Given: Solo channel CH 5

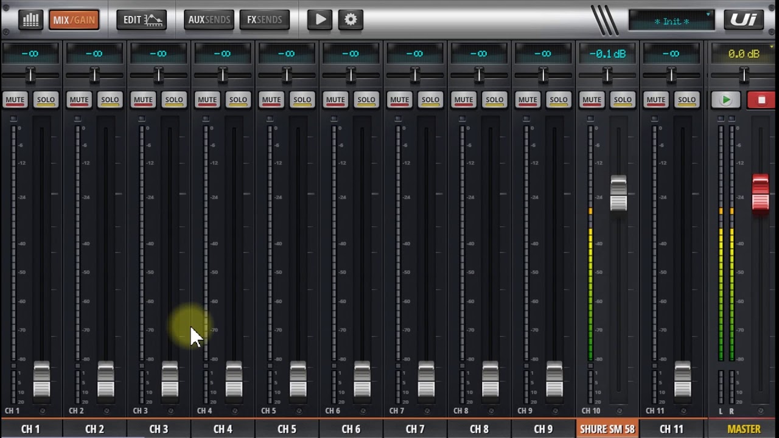Looking at the screenshot, I should 302,100.
